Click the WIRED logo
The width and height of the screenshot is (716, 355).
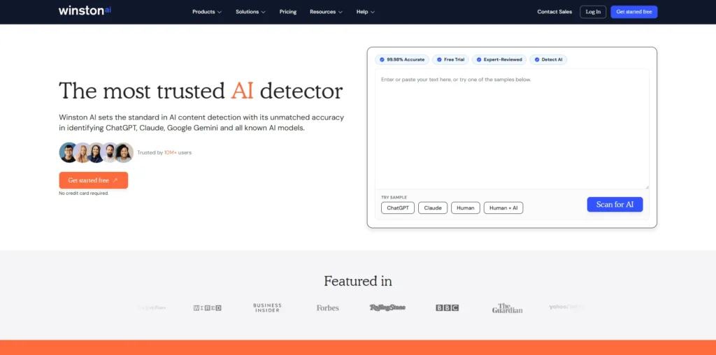pyautogui.click(x=207, y=308)
